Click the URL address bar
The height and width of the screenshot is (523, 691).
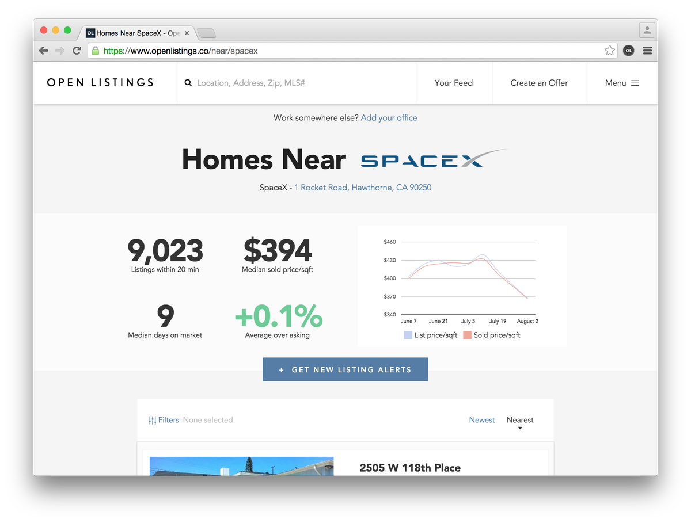click(351, 51)
